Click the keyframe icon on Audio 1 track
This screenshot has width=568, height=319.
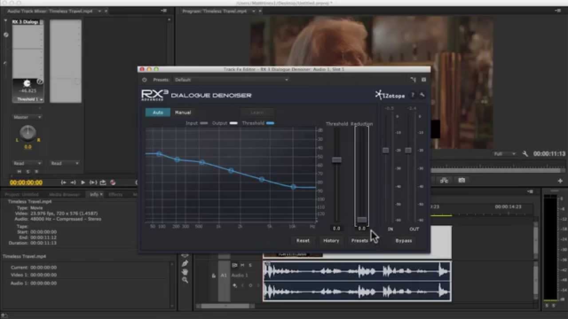235,285
